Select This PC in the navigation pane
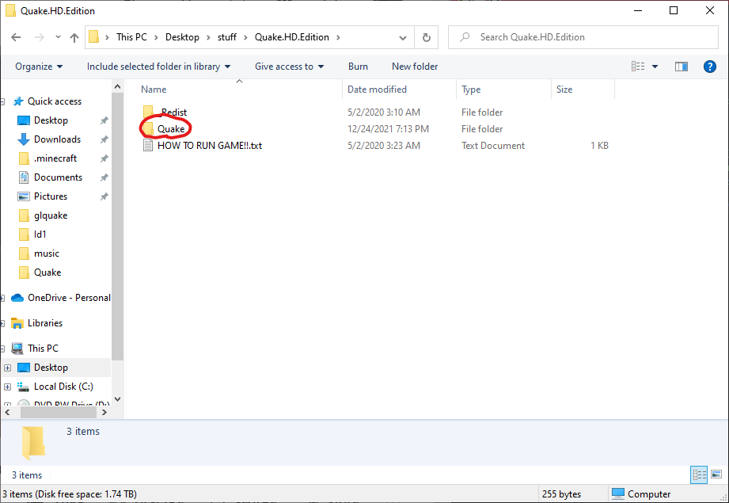 [43, 349]
